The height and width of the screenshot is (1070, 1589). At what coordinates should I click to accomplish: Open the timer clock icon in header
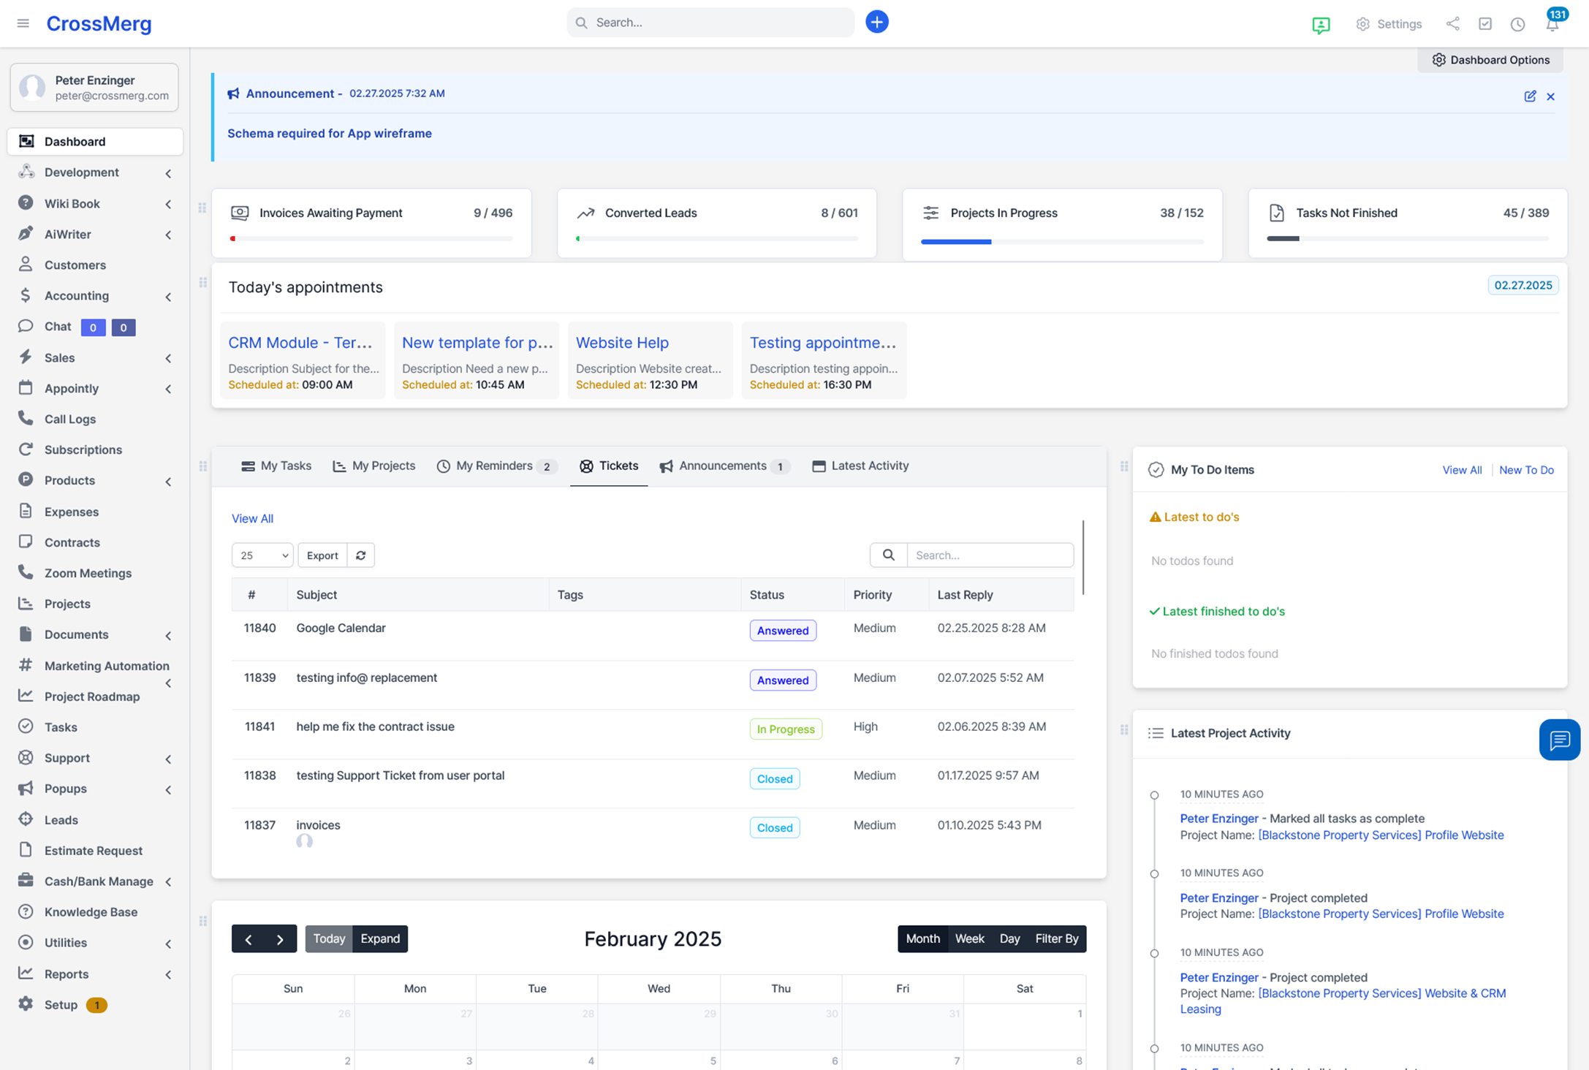(x=1517, y=24)
